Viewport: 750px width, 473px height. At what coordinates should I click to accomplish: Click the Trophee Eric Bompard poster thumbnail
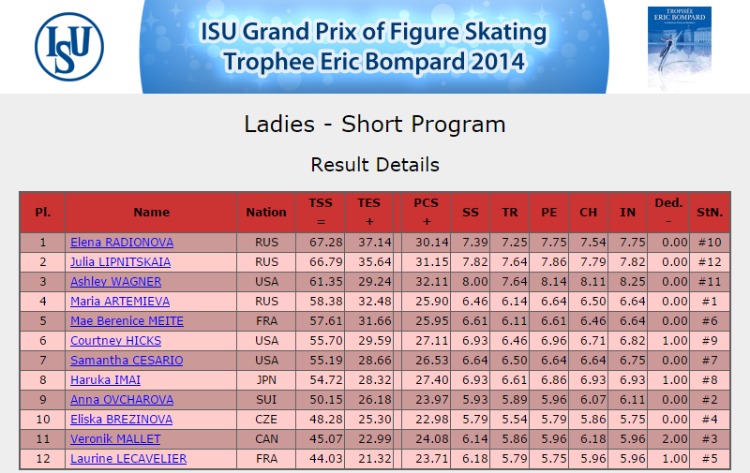[679, 48]
